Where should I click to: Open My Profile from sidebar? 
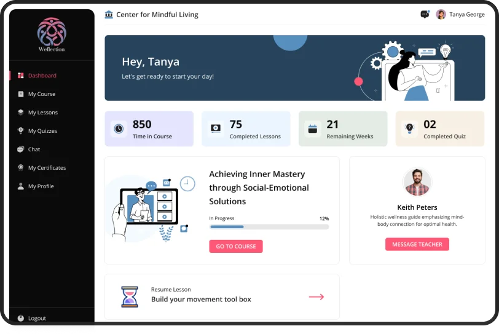[41, 186]
